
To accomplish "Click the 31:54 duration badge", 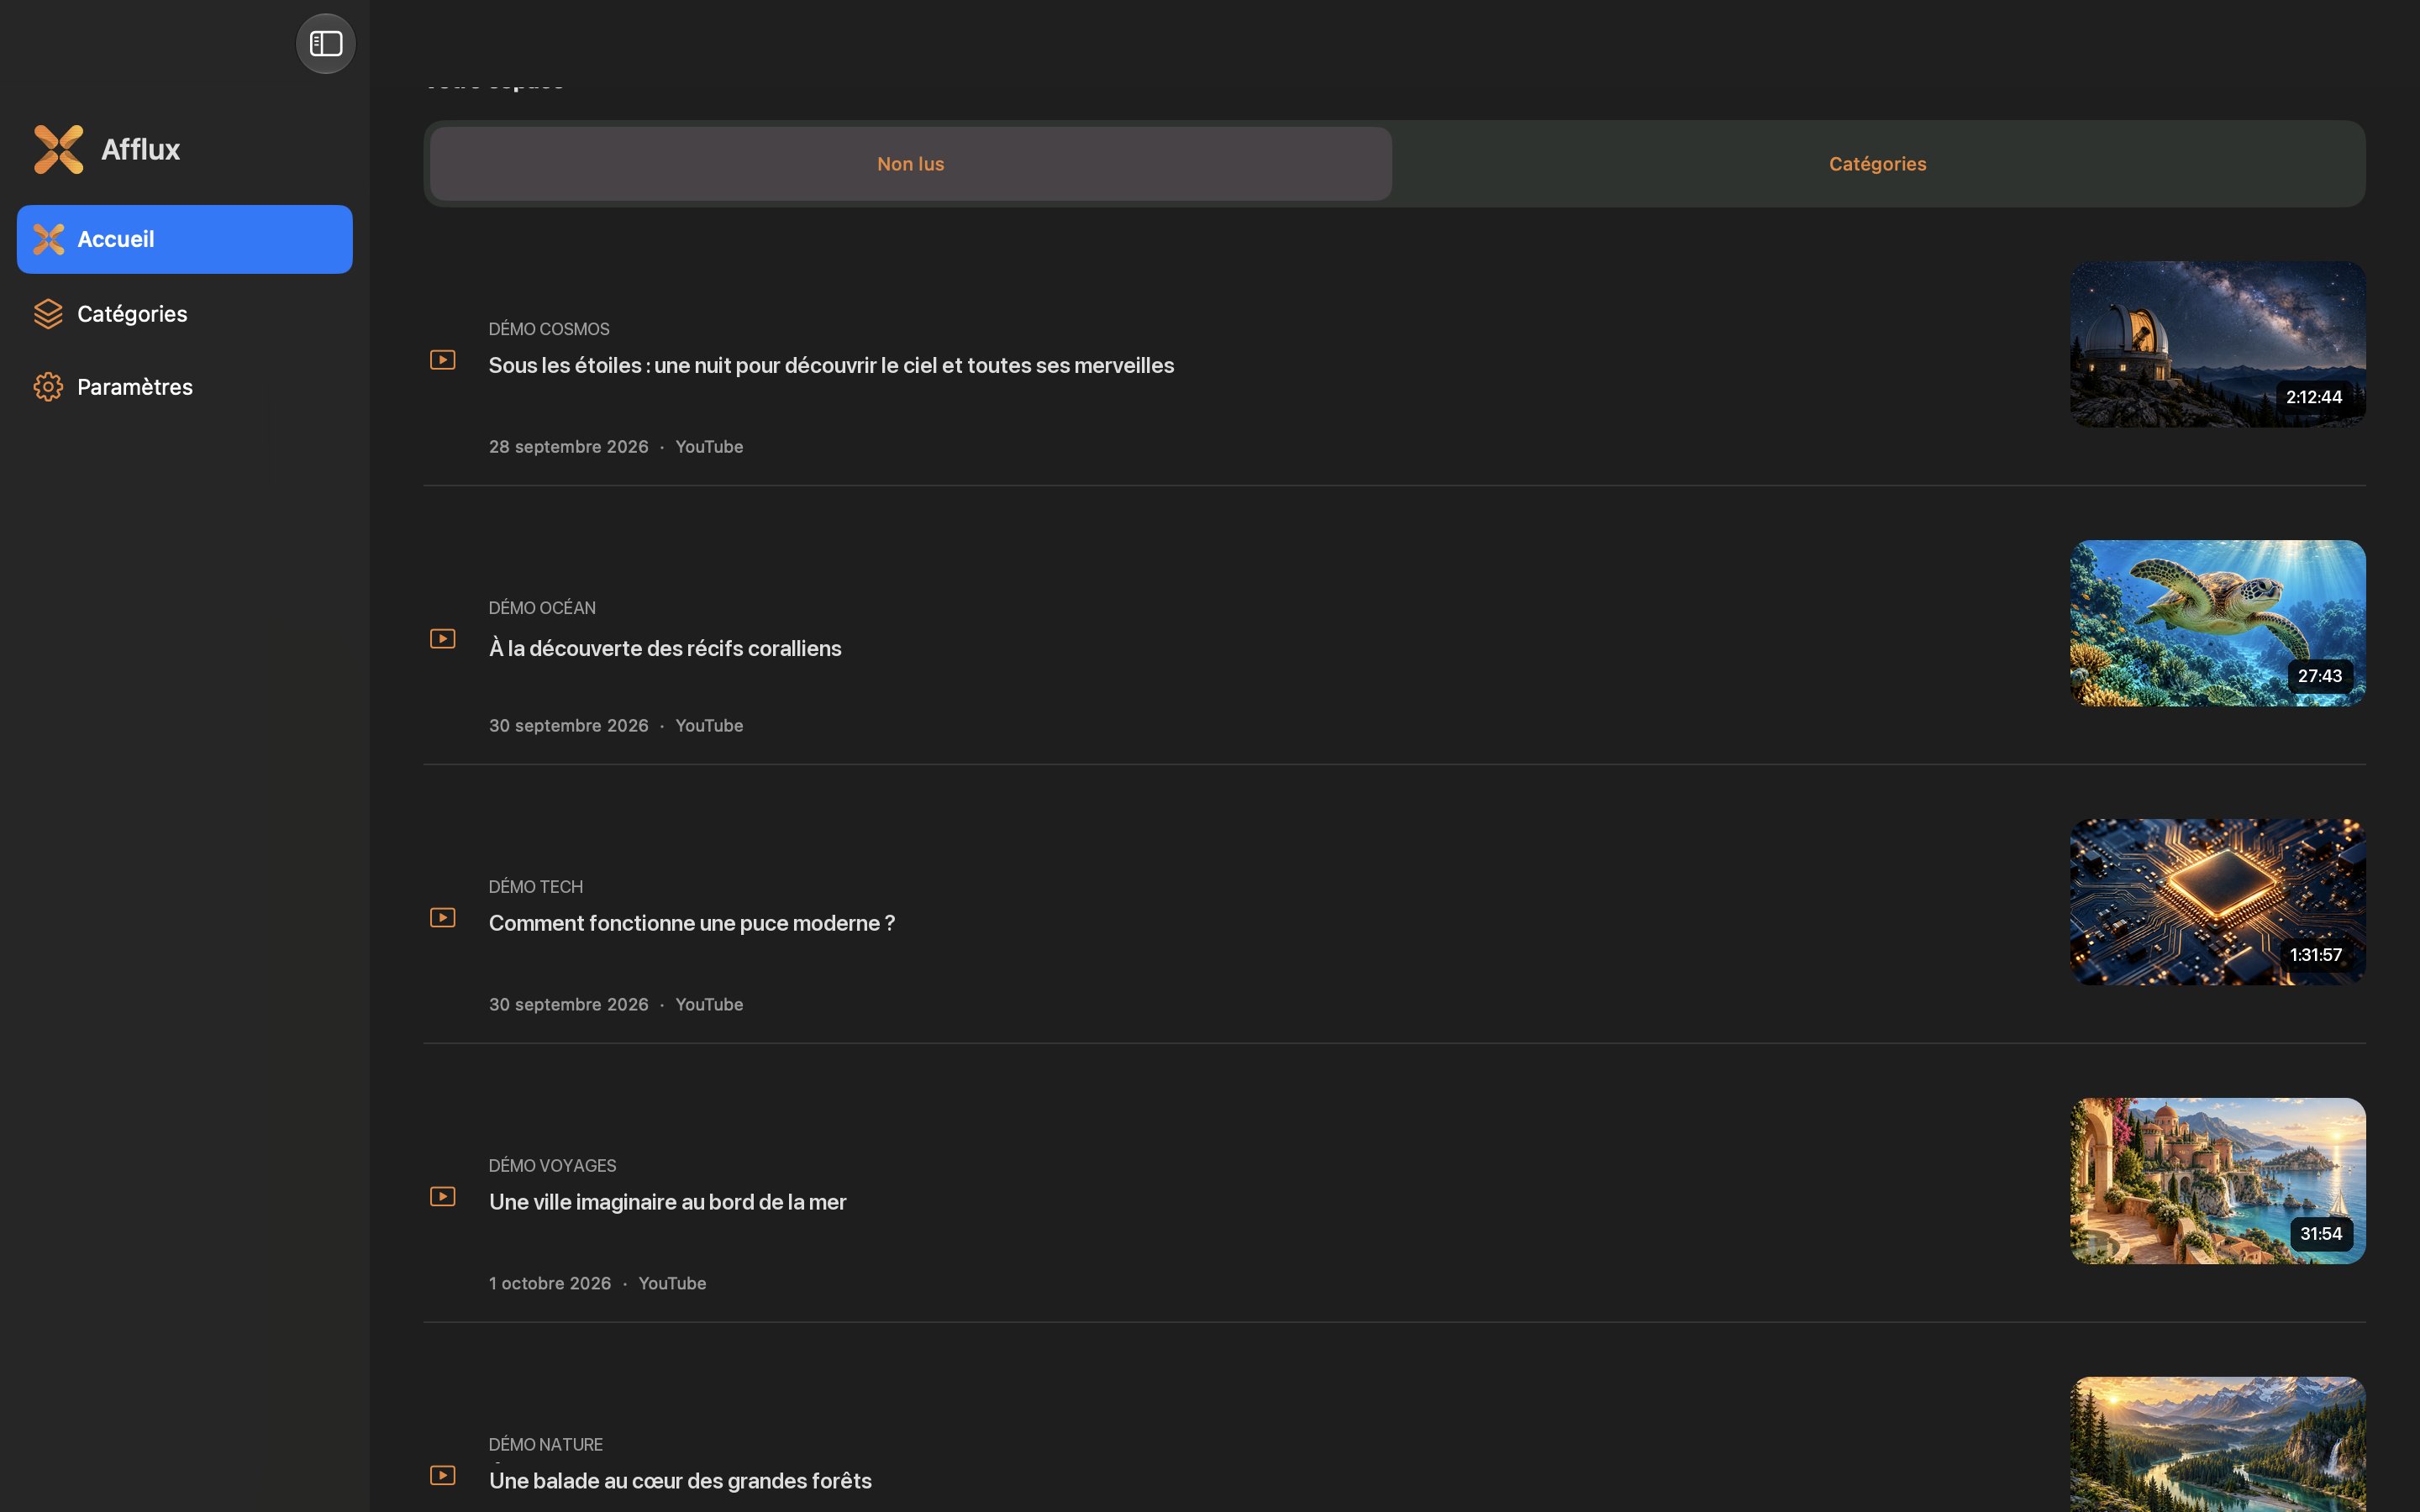I will (x=2321, y=1235).
